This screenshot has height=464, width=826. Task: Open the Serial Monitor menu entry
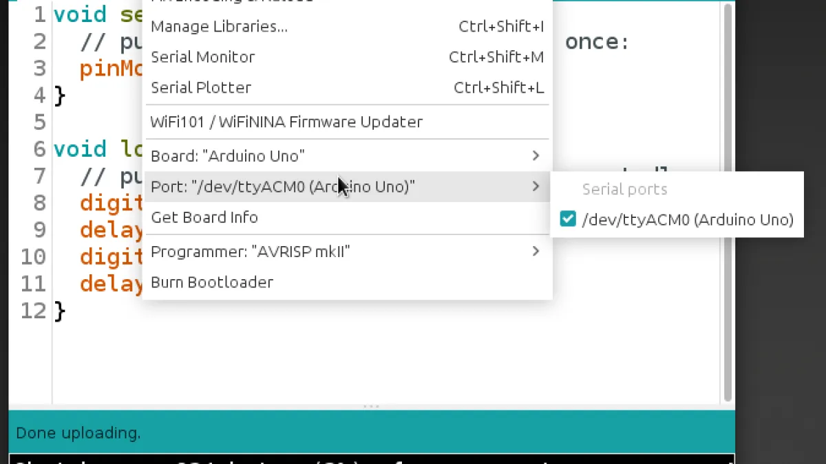[x=347, y=57]
